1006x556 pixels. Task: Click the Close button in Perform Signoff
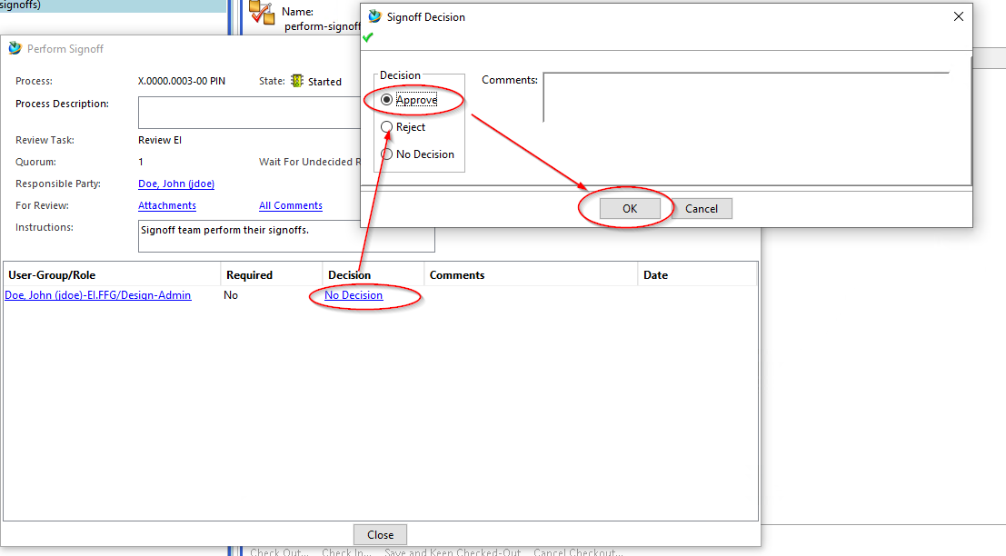(x=380, y=534)
